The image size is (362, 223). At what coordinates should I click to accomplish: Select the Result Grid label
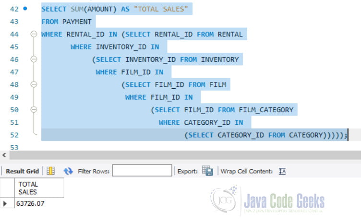point(22,171)
